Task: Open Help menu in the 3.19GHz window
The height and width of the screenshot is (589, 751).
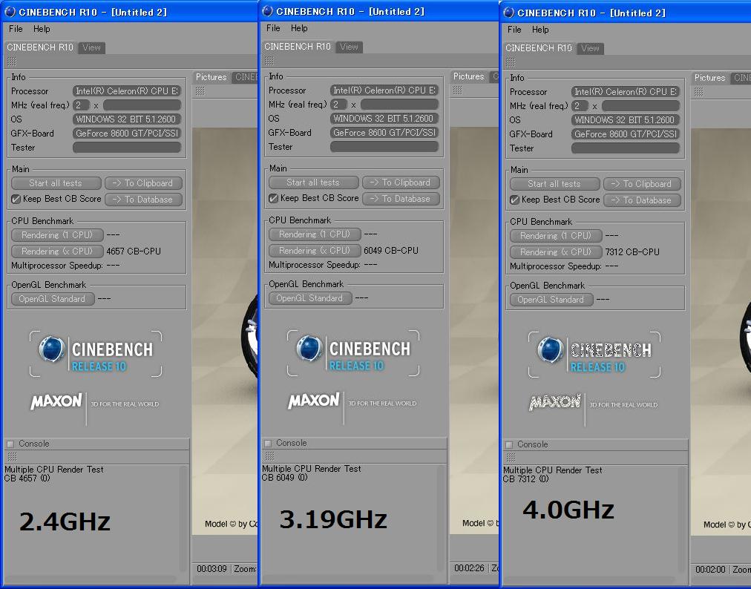Action: point(299,28)
